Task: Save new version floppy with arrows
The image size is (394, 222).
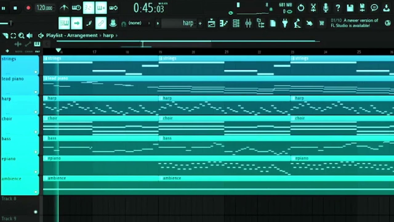Action: 362,8
